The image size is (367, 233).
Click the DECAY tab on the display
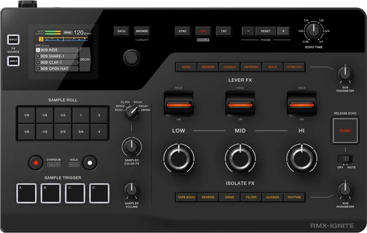pos(85,60)
